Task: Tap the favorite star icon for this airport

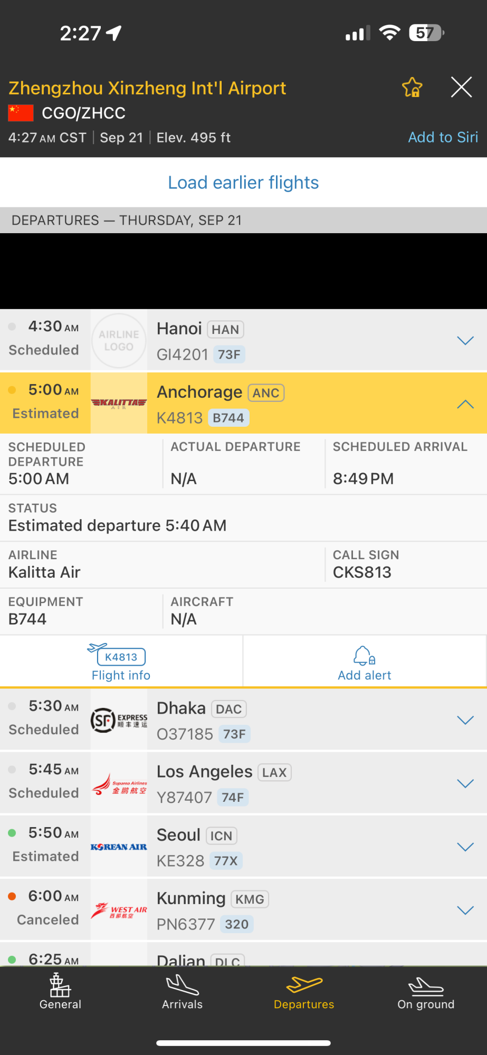Action: (412, 88)
